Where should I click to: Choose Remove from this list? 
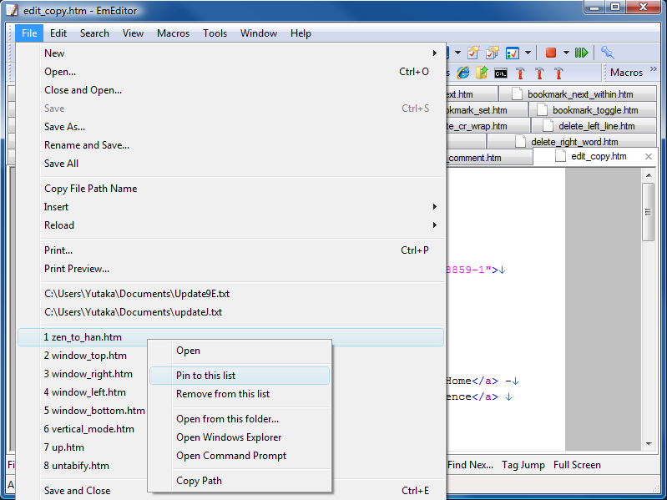tap(240, 394)
